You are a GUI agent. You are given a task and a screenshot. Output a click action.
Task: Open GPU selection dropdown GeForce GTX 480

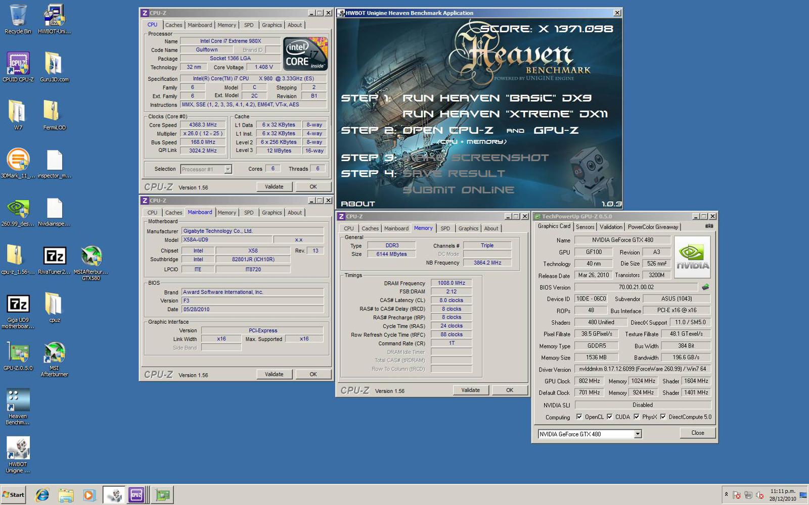pyautogui.click(x=638, y=434)
